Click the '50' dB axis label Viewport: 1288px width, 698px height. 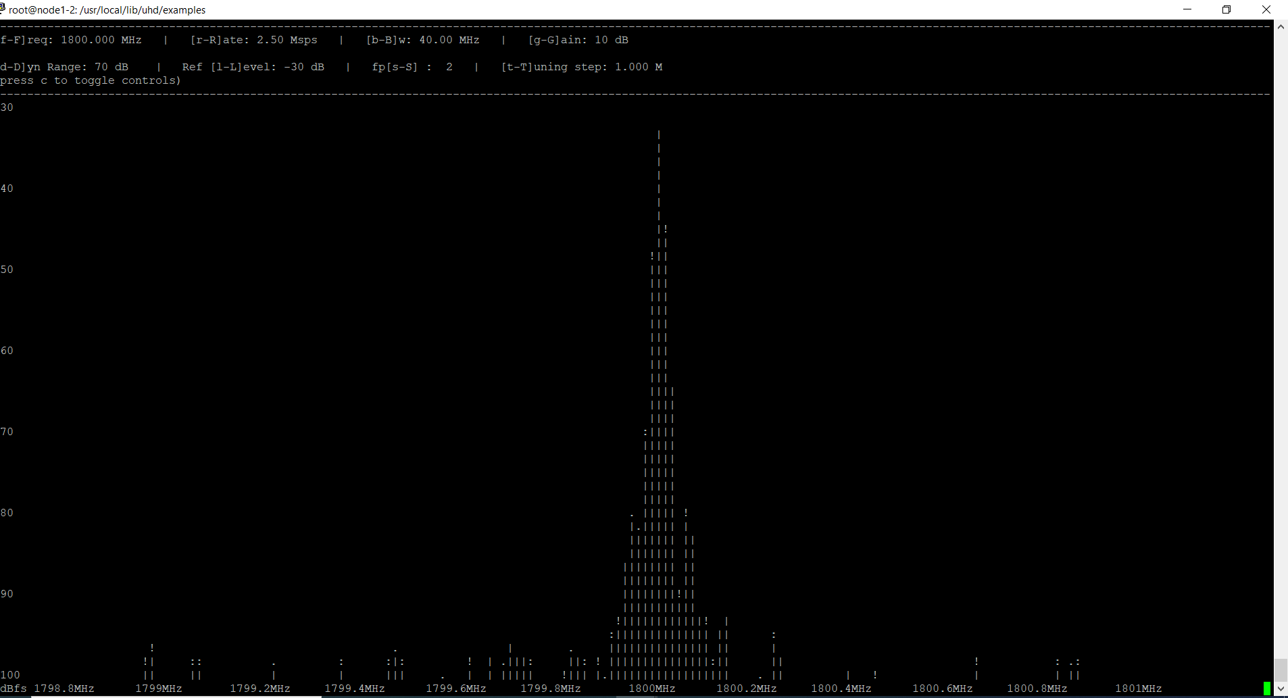tap(7, 270)
